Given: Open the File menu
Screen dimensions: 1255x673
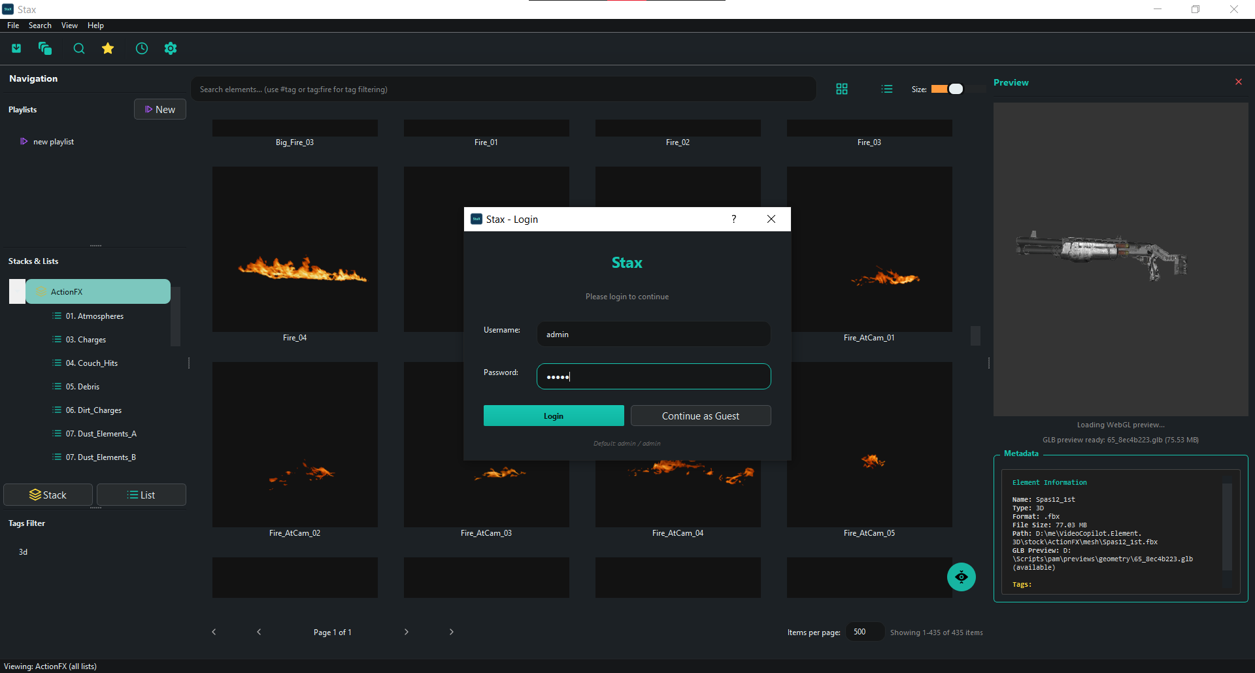Looking at the screenshot, I should pos(13,25).
